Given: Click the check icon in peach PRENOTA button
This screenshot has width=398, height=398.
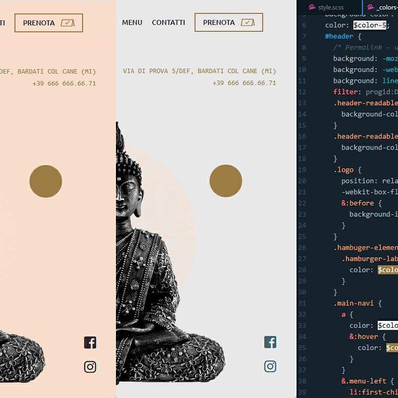Looking at the screenshot, I should point(68,23).
